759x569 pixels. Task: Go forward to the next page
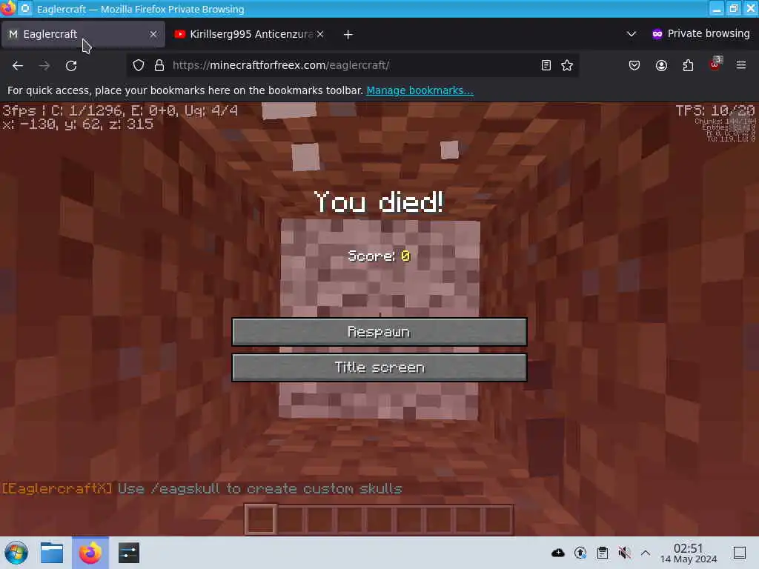point(44,65)
